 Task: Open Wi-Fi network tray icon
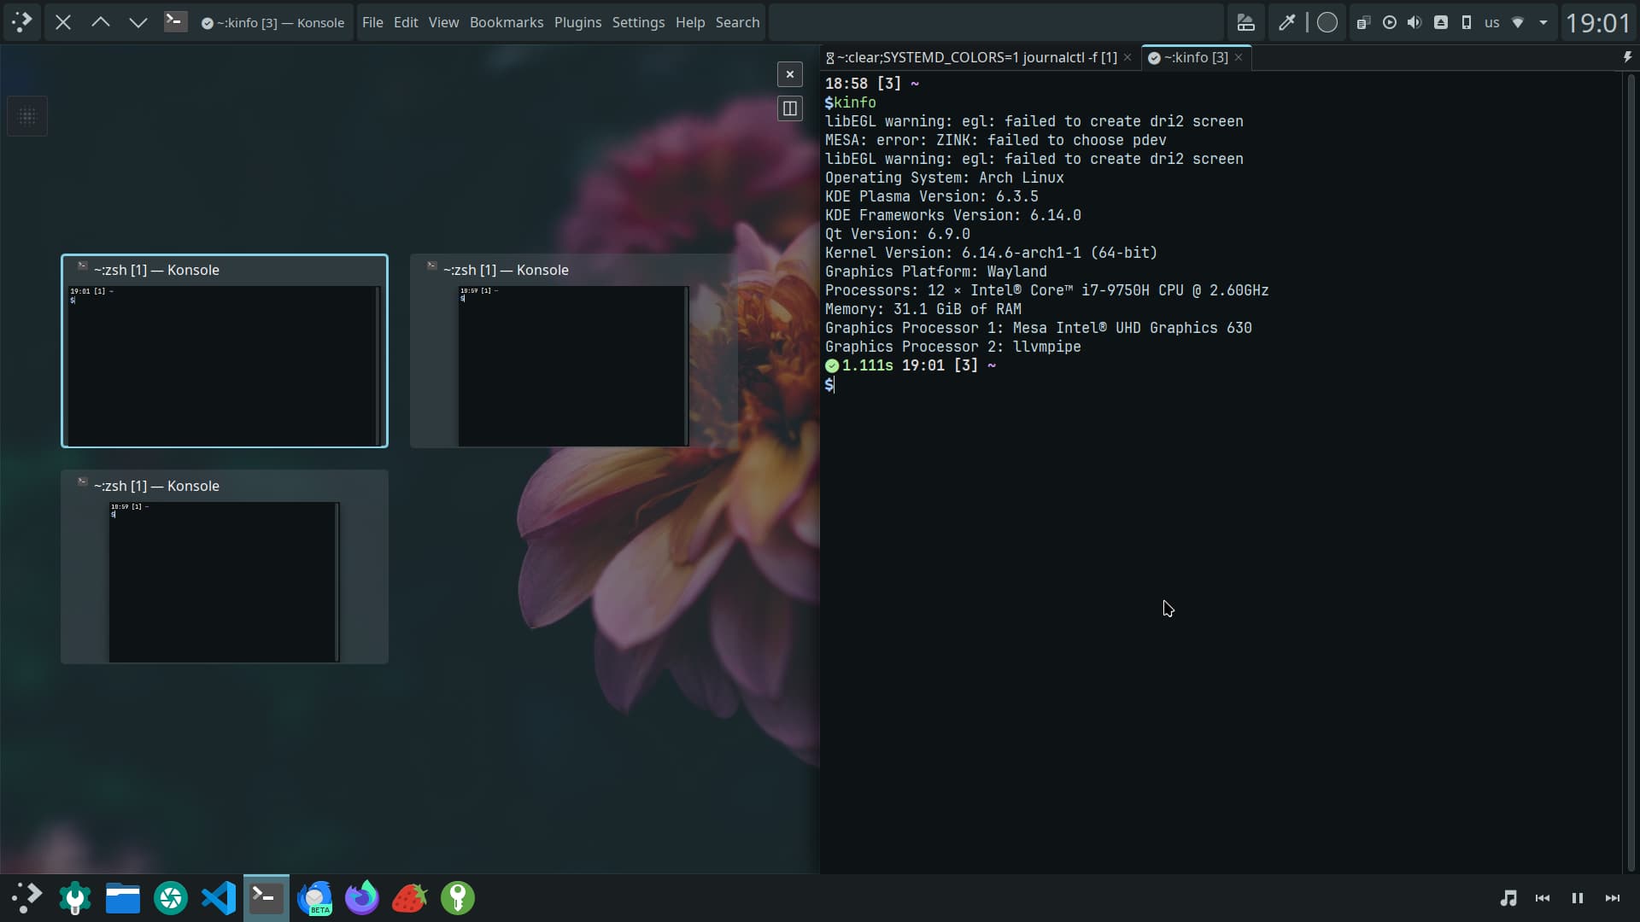pos(1518,22)
